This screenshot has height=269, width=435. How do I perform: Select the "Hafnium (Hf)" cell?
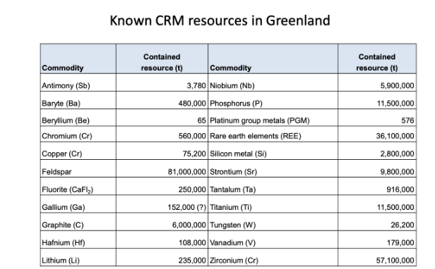point(78,239)
